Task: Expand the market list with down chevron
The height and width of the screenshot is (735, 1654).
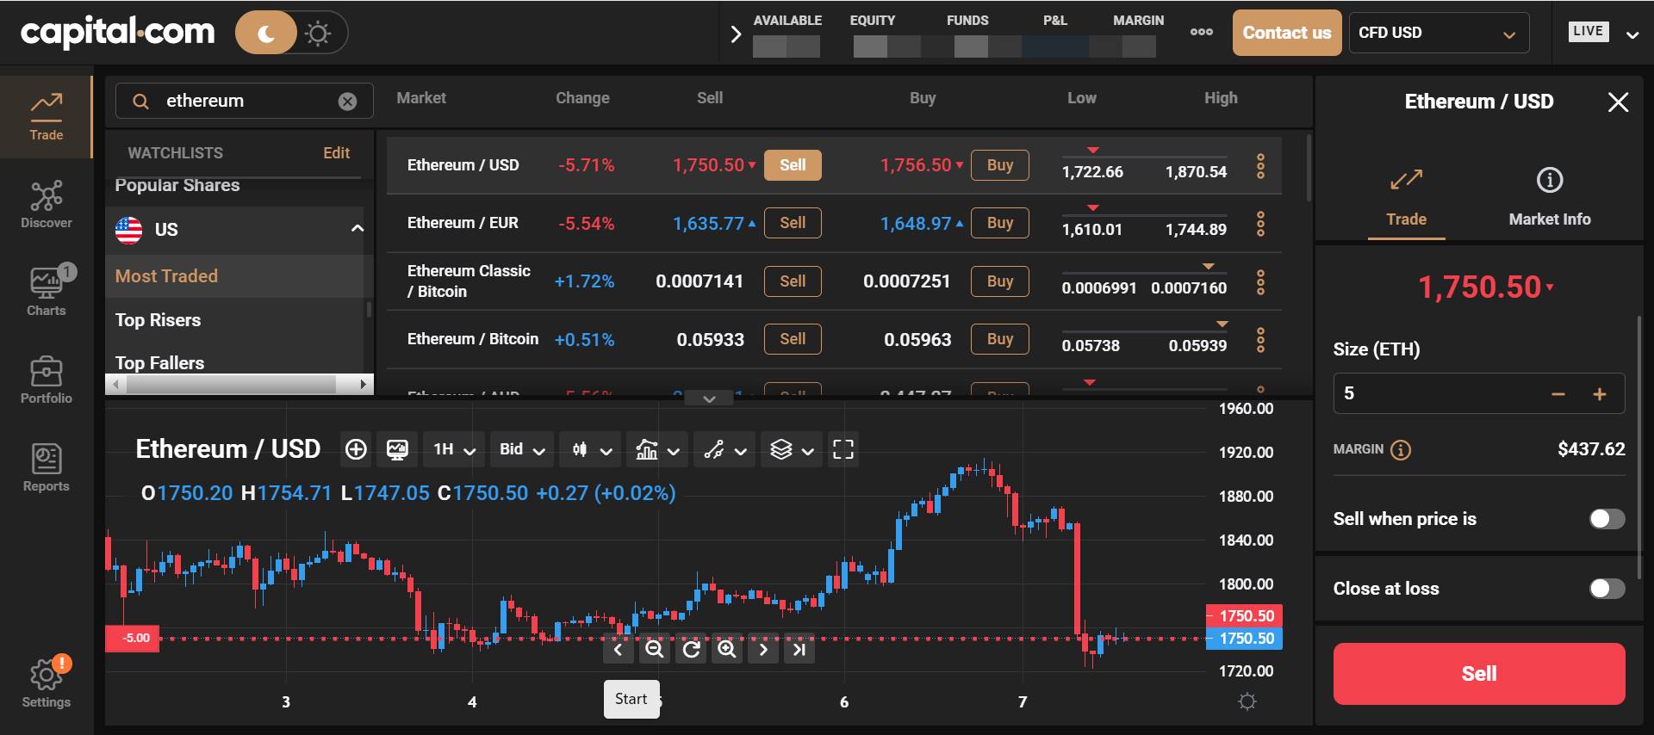Action: tap(709, 398)
